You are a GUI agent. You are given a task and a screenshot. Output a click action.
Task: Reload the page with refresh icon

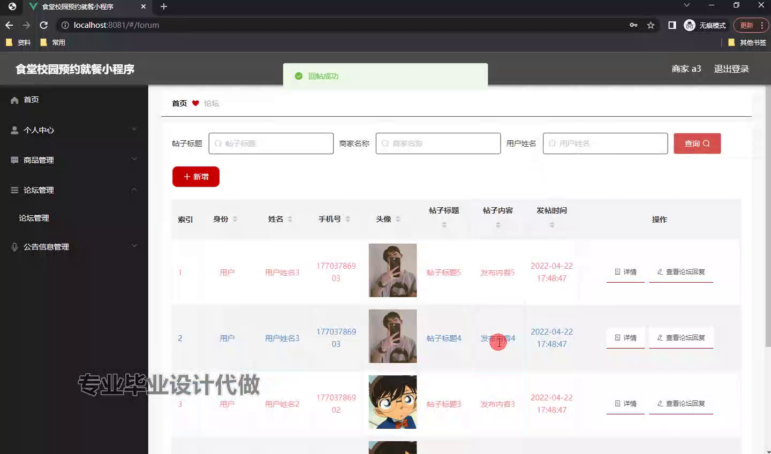(44, 25)
